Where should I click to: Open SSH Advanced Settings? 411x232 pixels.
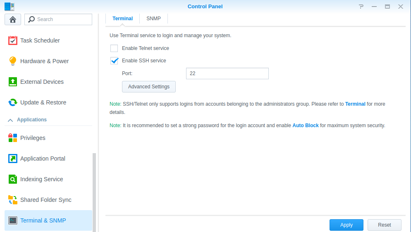(x=149, y=87)
